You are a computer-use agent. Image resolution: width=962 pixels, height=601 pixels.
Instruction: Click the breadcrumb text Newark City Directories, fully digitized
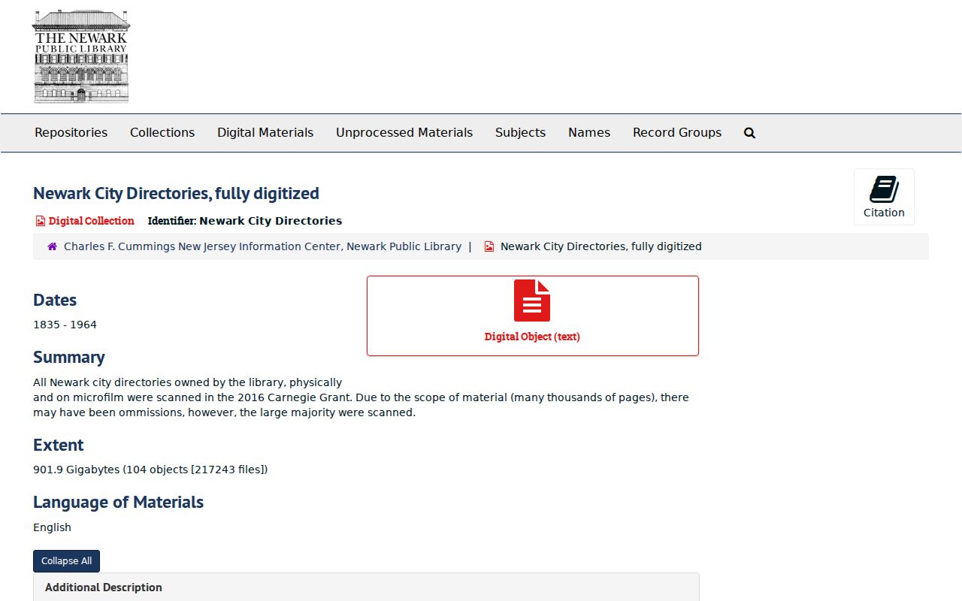tap(601, 246)
